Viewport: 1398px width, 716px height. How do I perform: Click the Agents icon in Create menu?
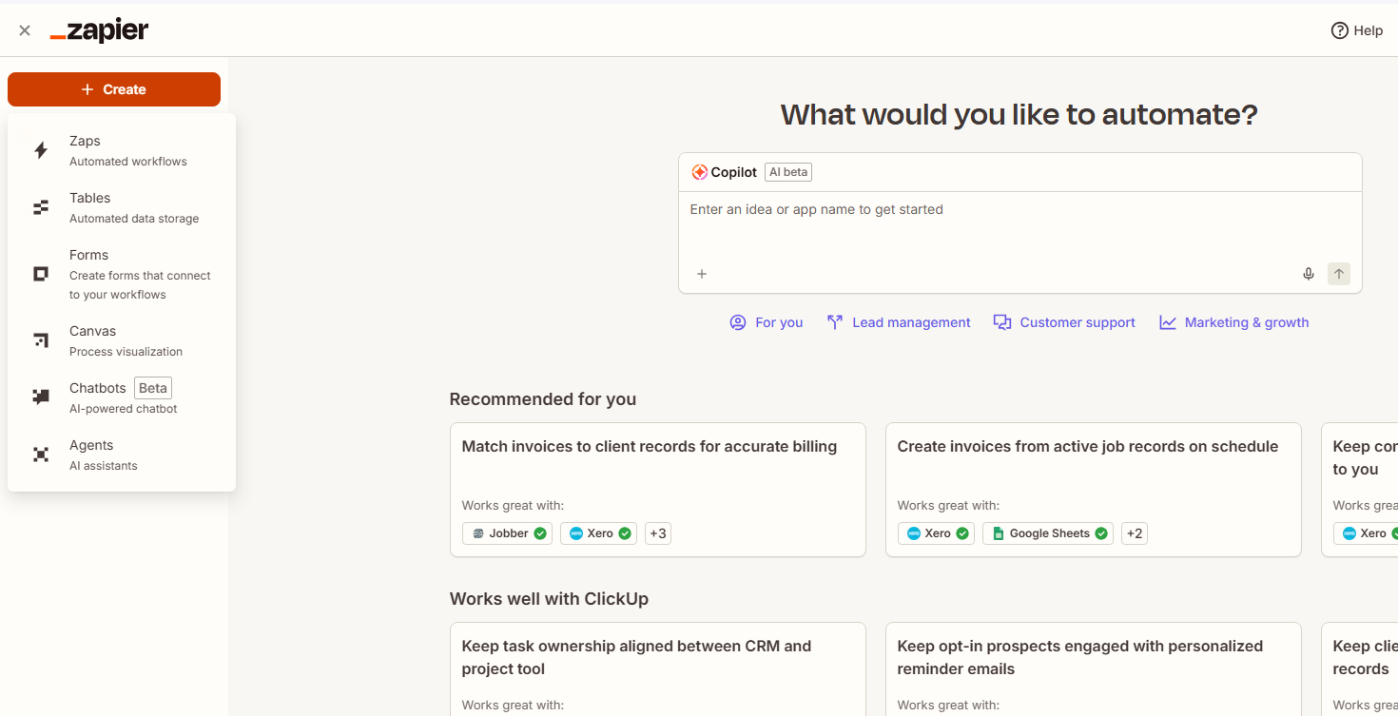click(x=41, y=455)
